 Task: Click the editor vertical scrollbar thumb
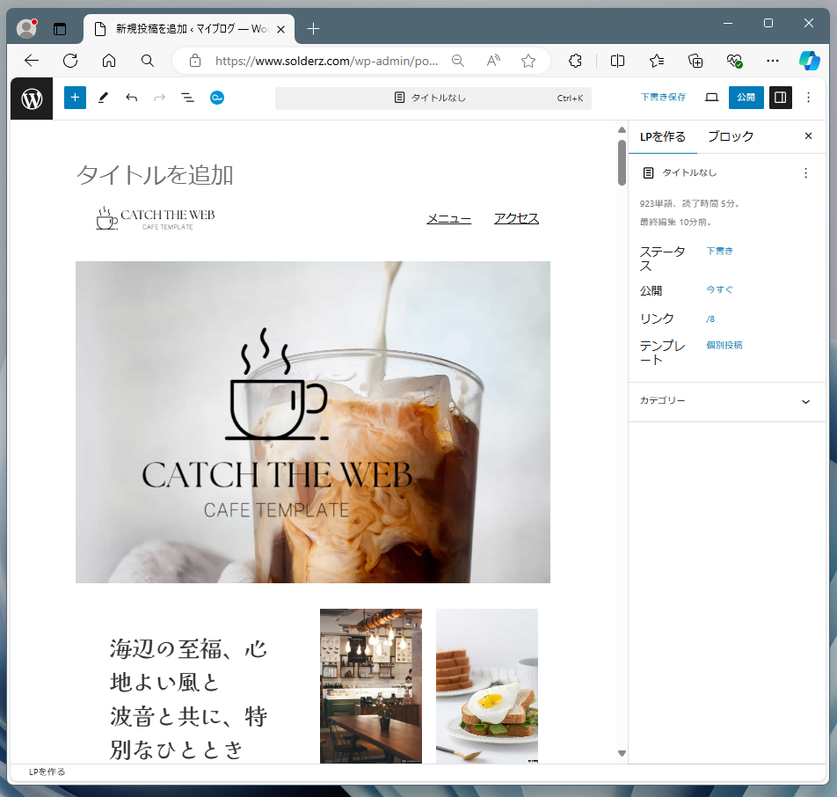[x=622, y=163]
